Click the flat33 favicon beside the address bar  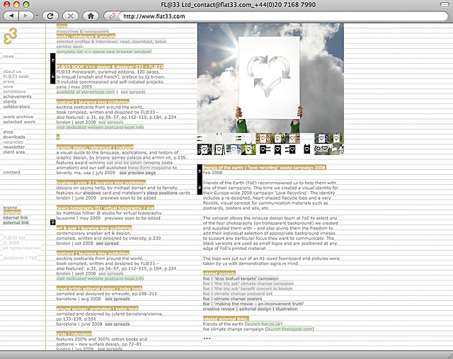tap(112, 16)
